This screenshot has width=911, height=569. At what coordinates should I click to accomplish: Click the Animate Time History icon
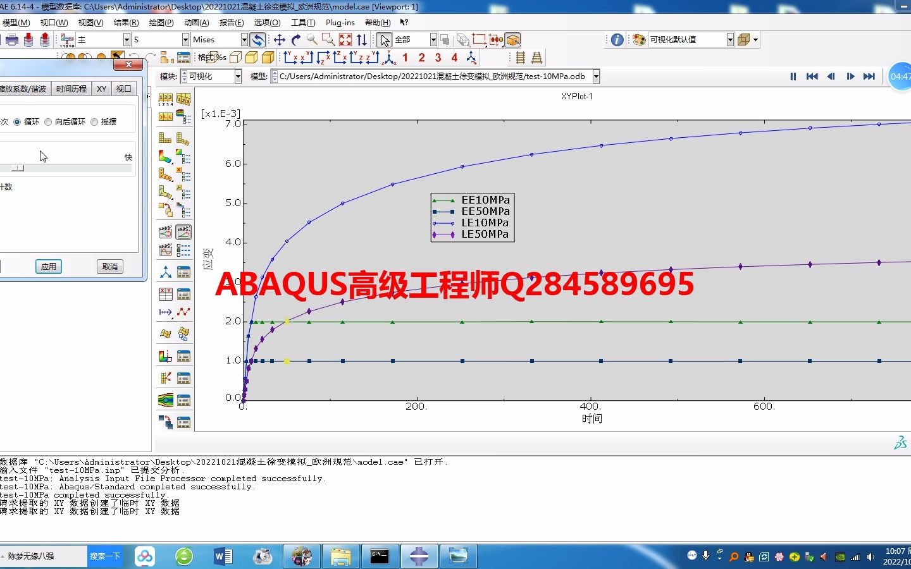point(183,232)
